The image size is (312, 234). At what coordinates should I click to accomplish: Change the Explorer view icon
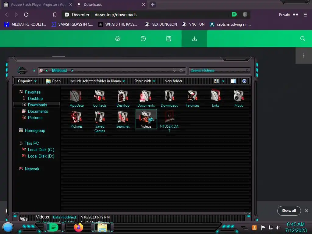click(217, 81)
